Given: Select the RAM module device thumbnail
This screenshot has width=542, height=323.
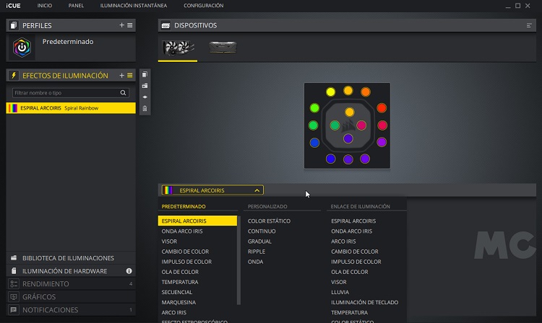Looking at the screenshot, I should pyautogui.click(x=222, y=48).
